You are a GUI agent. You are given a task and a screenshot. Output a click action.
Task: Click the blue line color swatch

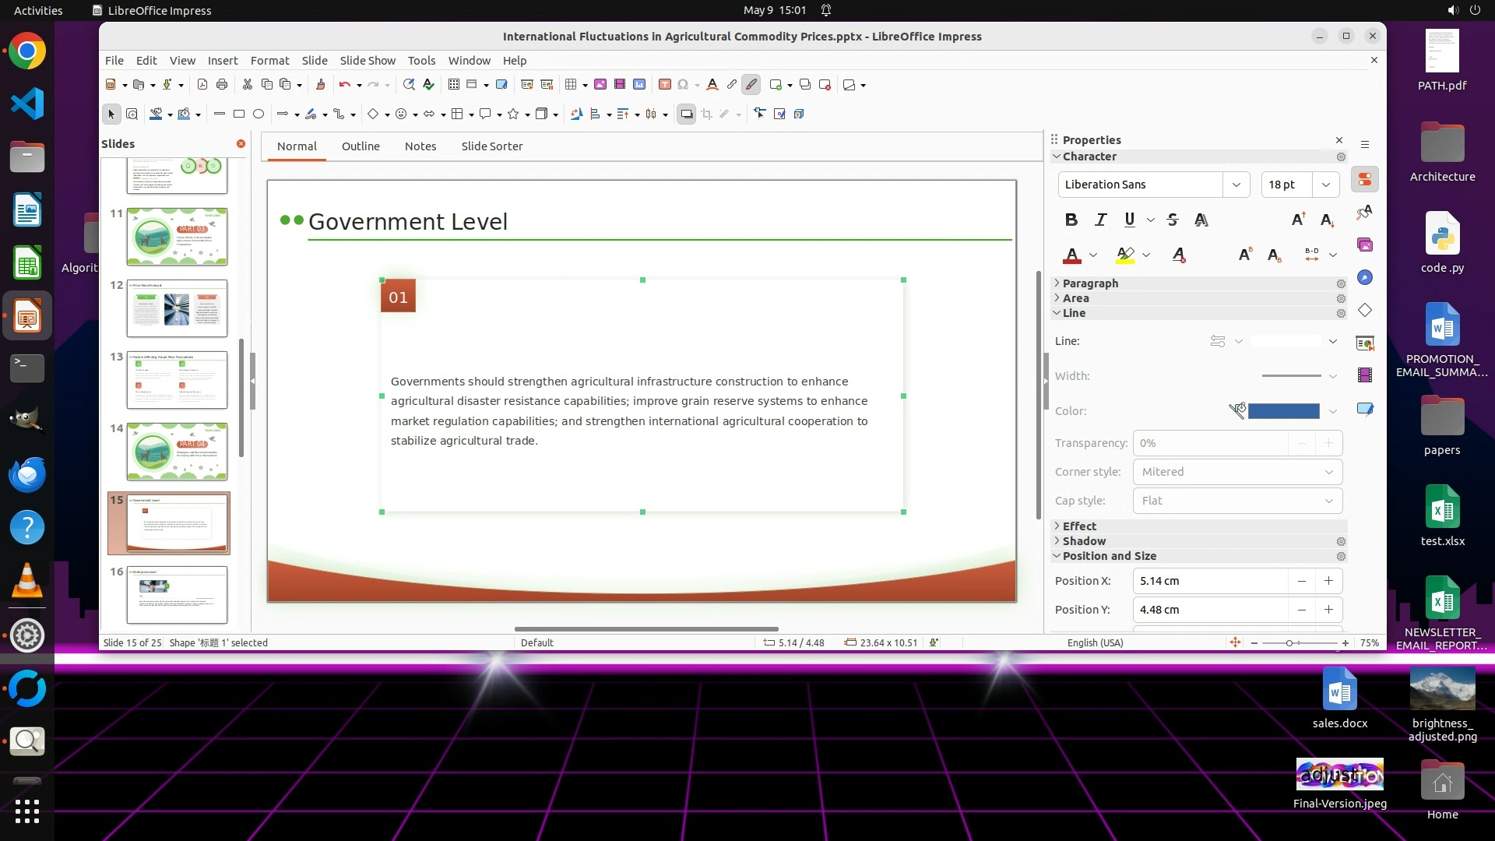coord(1282,411)
